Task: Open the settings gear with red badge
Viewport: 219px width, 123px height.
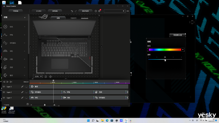Action: tap(99, 11)
